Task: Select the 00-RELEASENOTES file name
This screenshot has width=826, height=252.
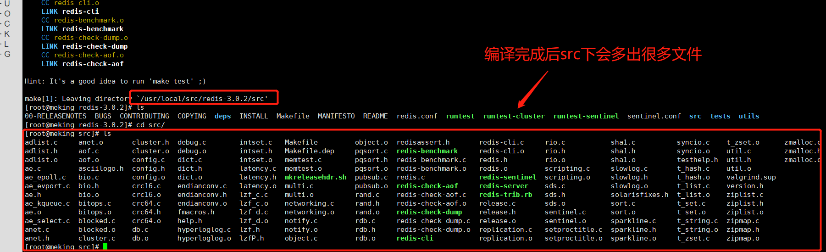Action: click(x=55, y=116)
